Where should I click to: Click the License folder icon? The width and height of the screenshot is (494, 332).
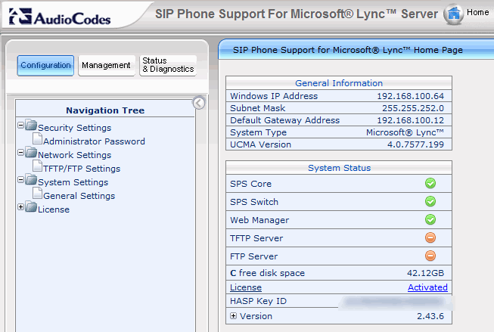(31, 206)
